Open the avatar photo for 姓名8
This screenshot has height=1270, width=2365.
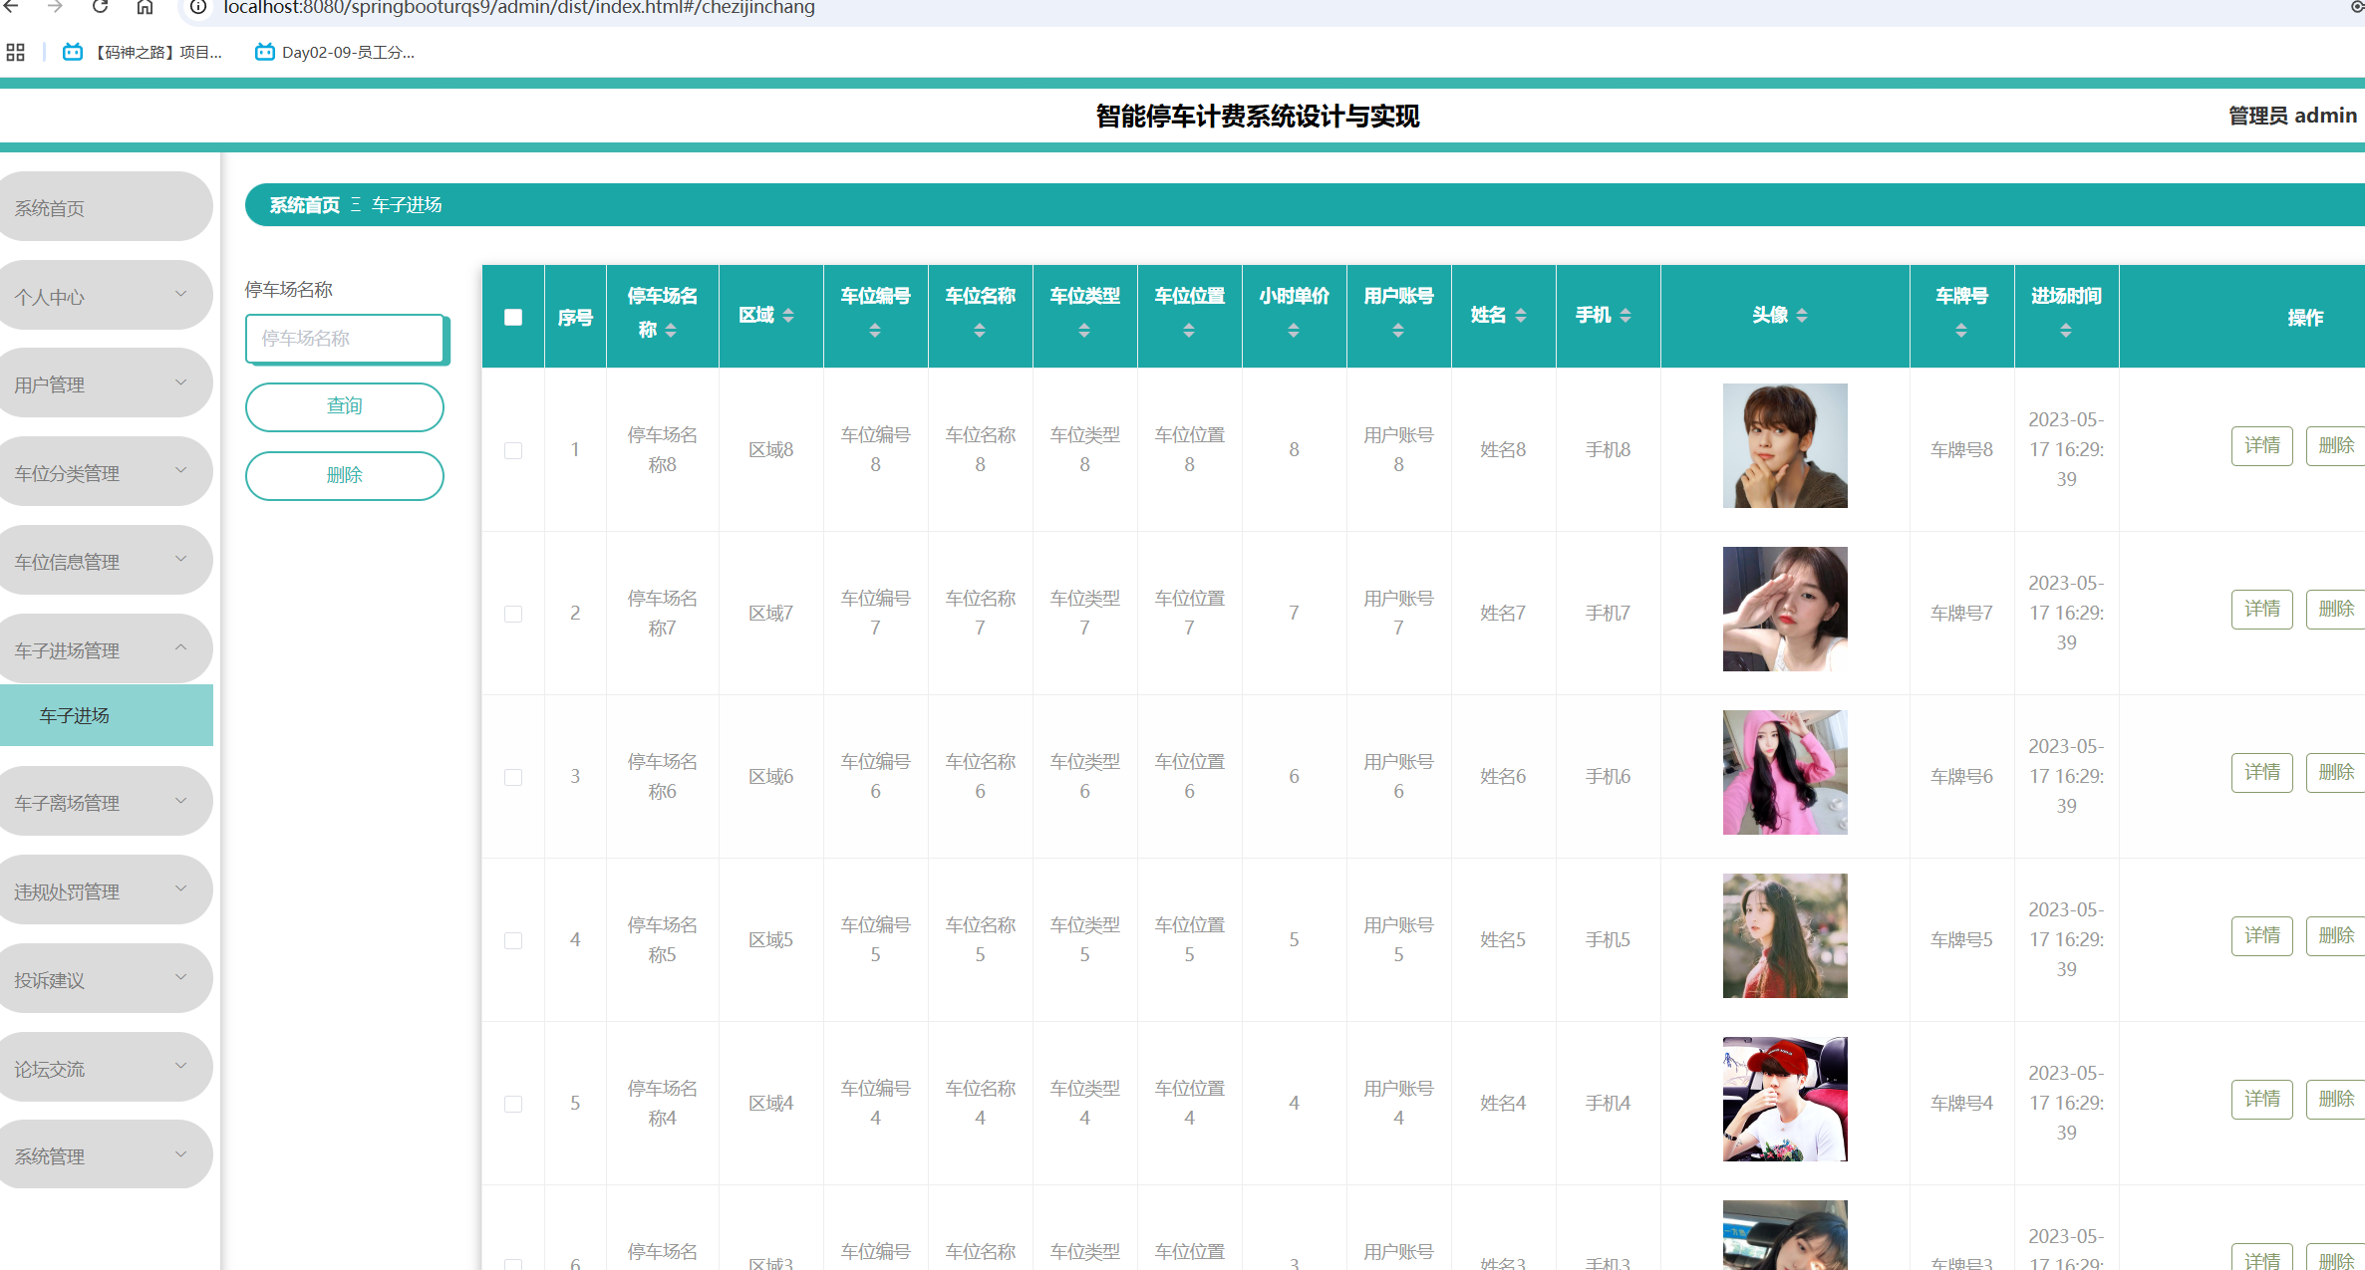(x=1785, y=445)
